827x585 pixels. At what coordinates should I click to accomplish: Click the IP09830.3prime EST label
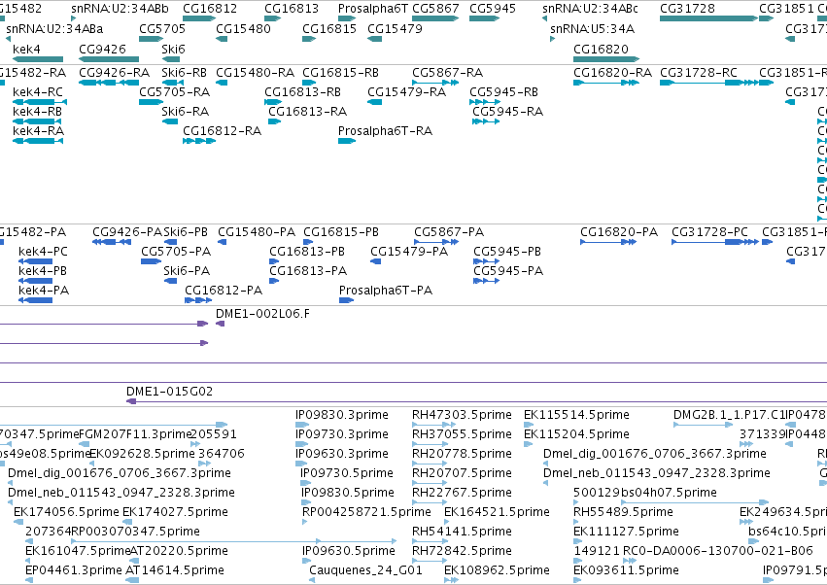[x=342, y=415]
